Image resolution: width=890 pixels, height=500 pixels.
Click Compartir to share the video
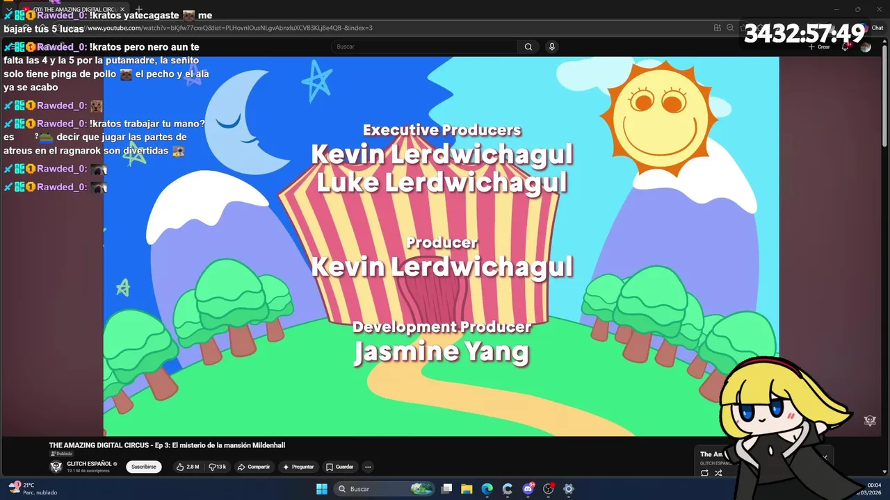pyautogui.click(x=254, y=467)
